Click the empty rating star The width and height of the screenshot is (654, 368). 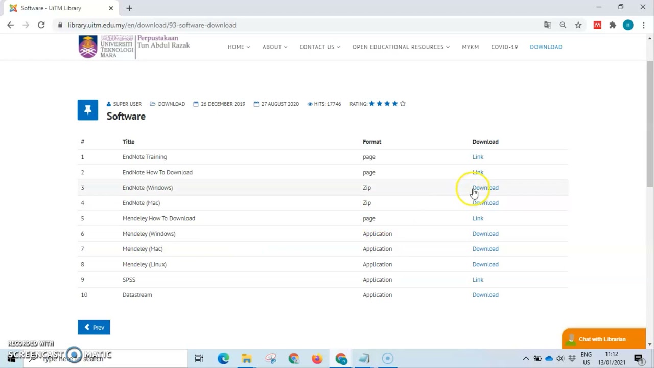coord(403,104)
